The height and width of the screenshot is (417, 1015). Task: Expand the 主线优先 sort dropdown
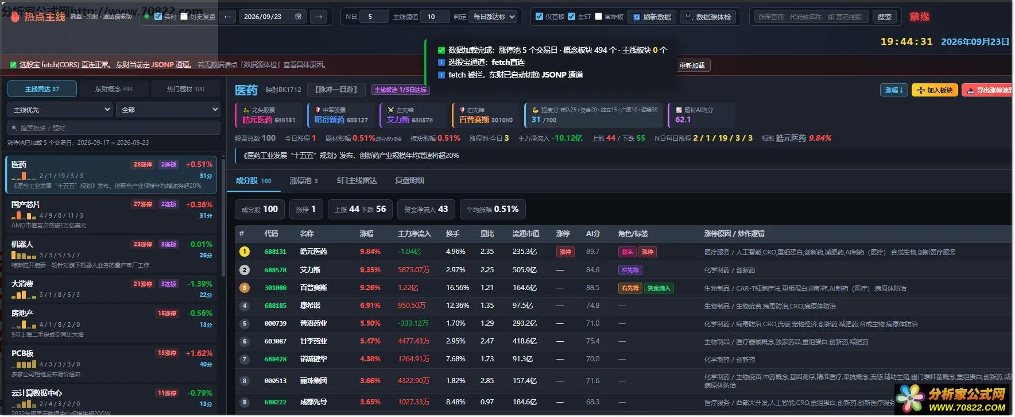[x=60, y=109]
